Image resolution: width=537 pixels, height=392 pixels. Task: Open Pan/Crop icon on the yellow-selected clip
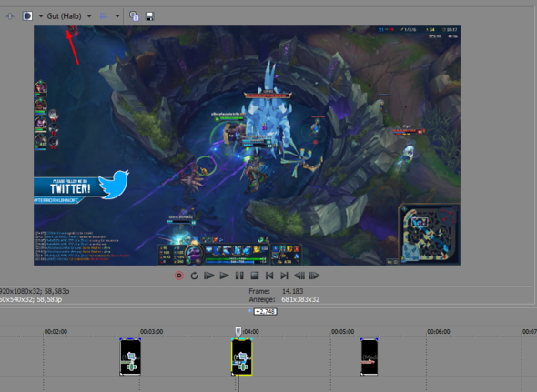click(243, 357)
